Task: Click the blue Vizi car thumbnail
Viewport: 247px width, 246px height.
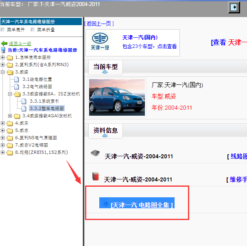Action: [x=117, y=97]
